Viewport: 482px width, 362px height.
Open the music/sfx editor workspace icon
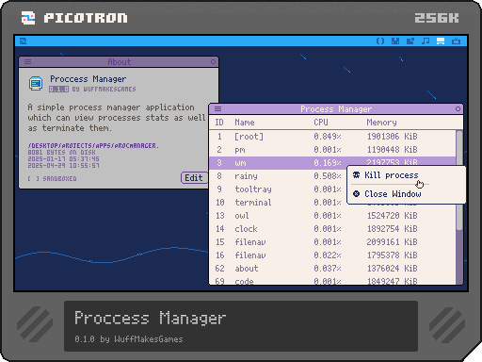coord(426,41)
